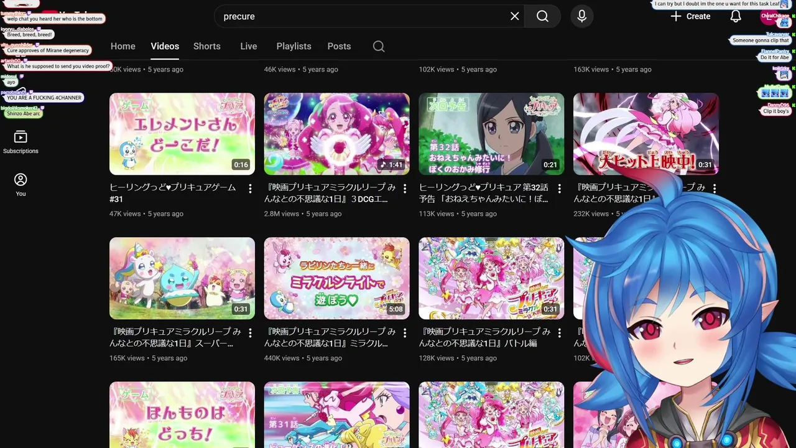Go to the Live tab
The height and width of the screenshot is (448, 796).
(249, 46)
